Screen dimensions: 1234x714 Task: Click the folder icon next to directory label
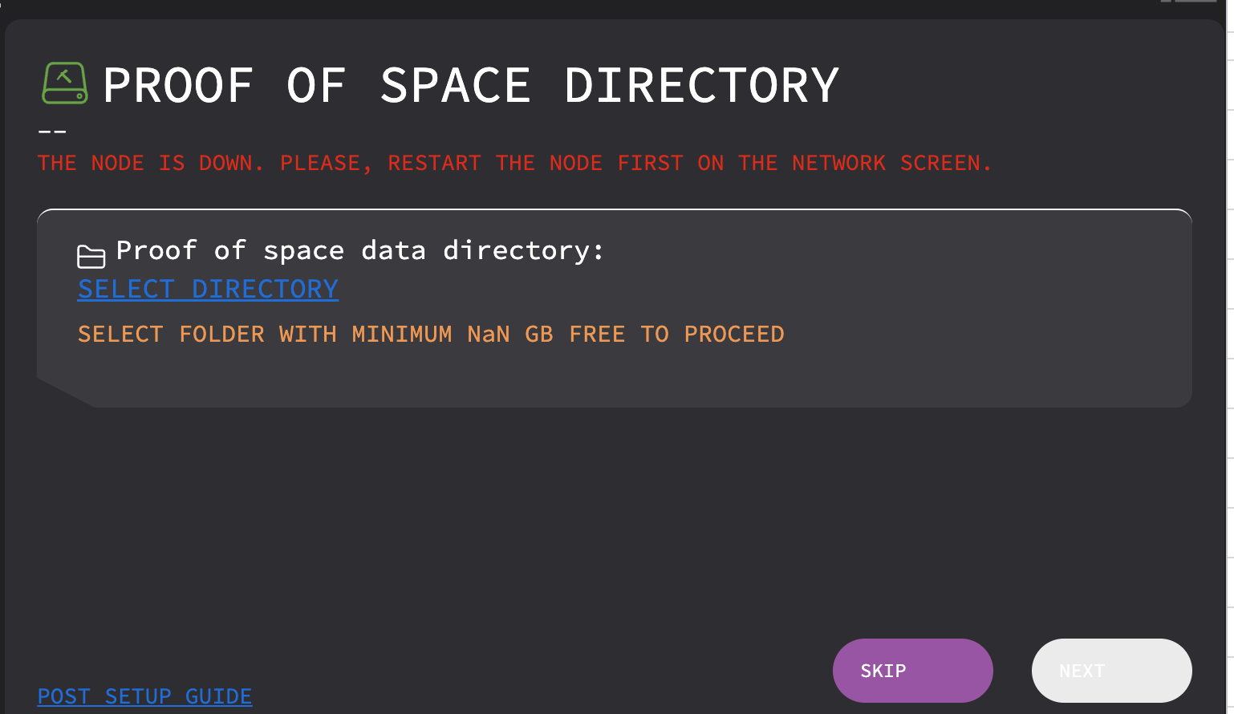(91, 257)
